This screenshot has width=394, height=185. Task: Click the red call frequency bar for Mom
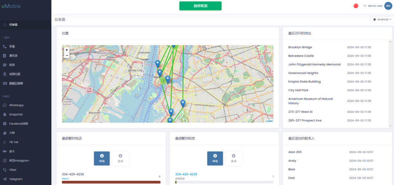click(111, 182)
